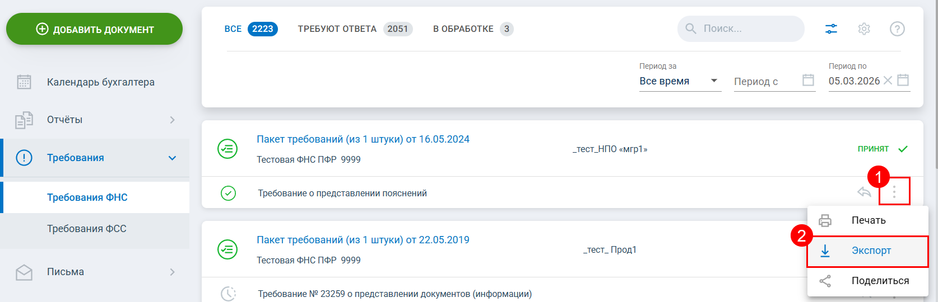This screenshot has height=302, width=938.
Task: Open the filter settings sliders icon
Action: (831, 29)
